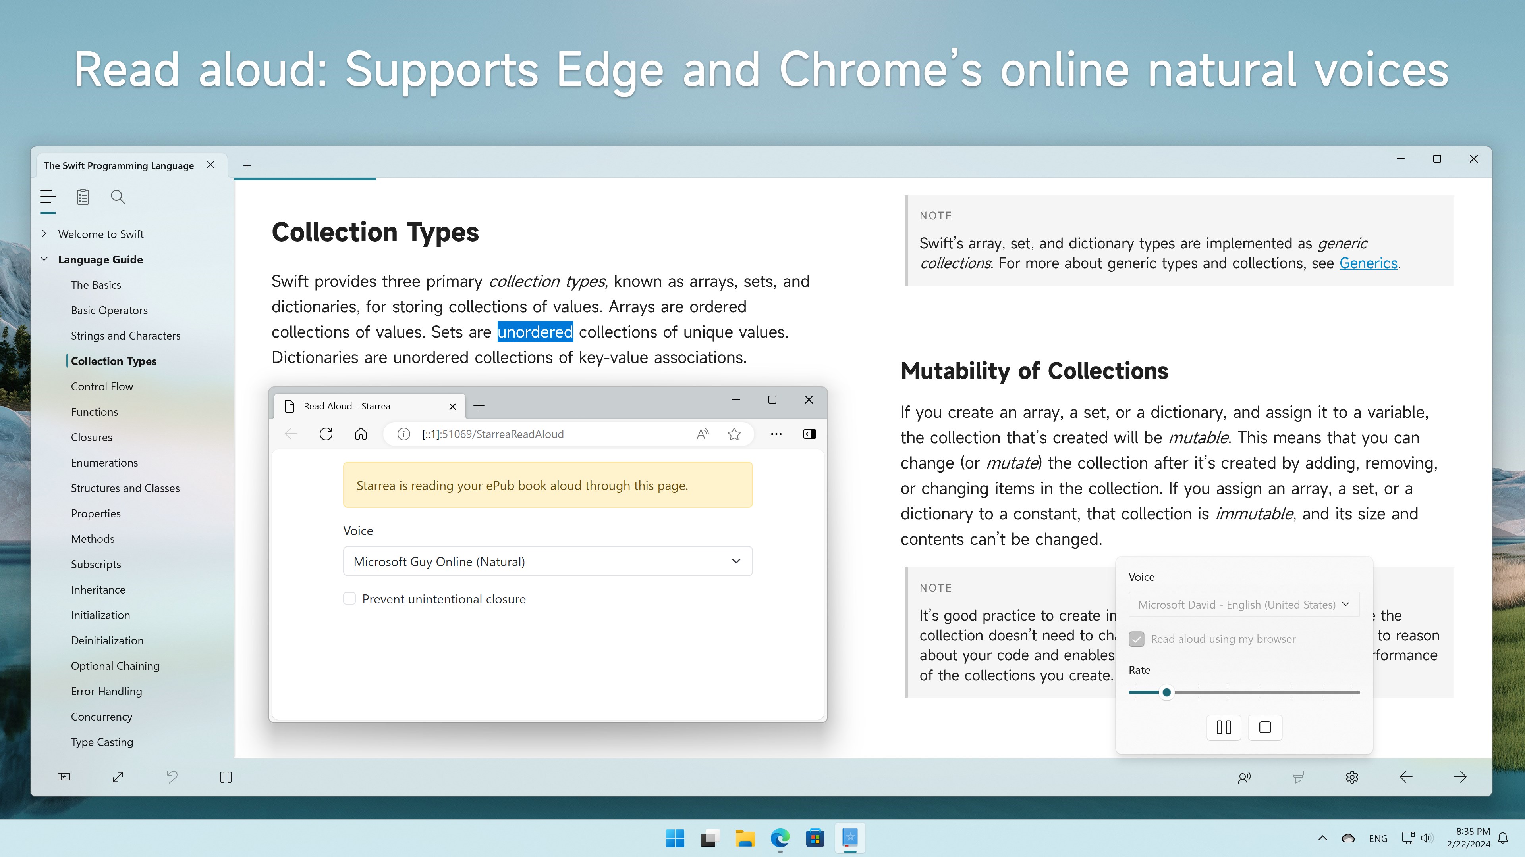Image resolution: width=1525 pixels, height=857 pixels.
Task: Go to next page with right arrow
Action: [1460, 777]
